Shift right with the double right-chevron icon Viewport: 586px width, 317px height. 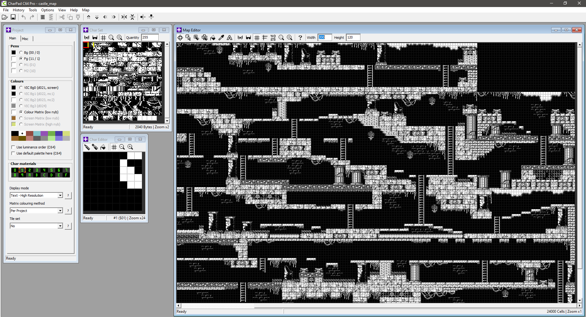tap(114, 17)
